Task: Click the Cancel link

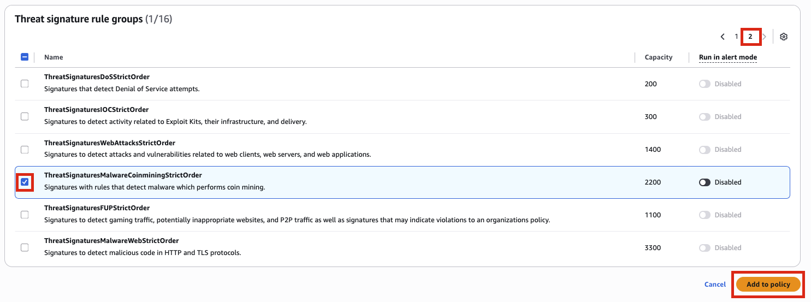Action: [x=715, y=285]
